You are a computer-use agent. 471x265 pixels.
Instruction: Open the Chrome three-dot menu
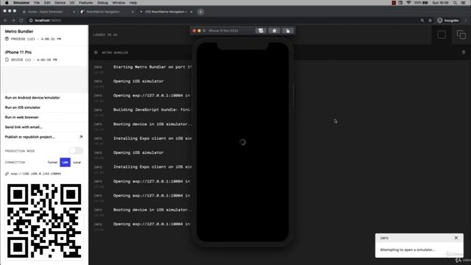pyautogui.click(x=466, y=21)
